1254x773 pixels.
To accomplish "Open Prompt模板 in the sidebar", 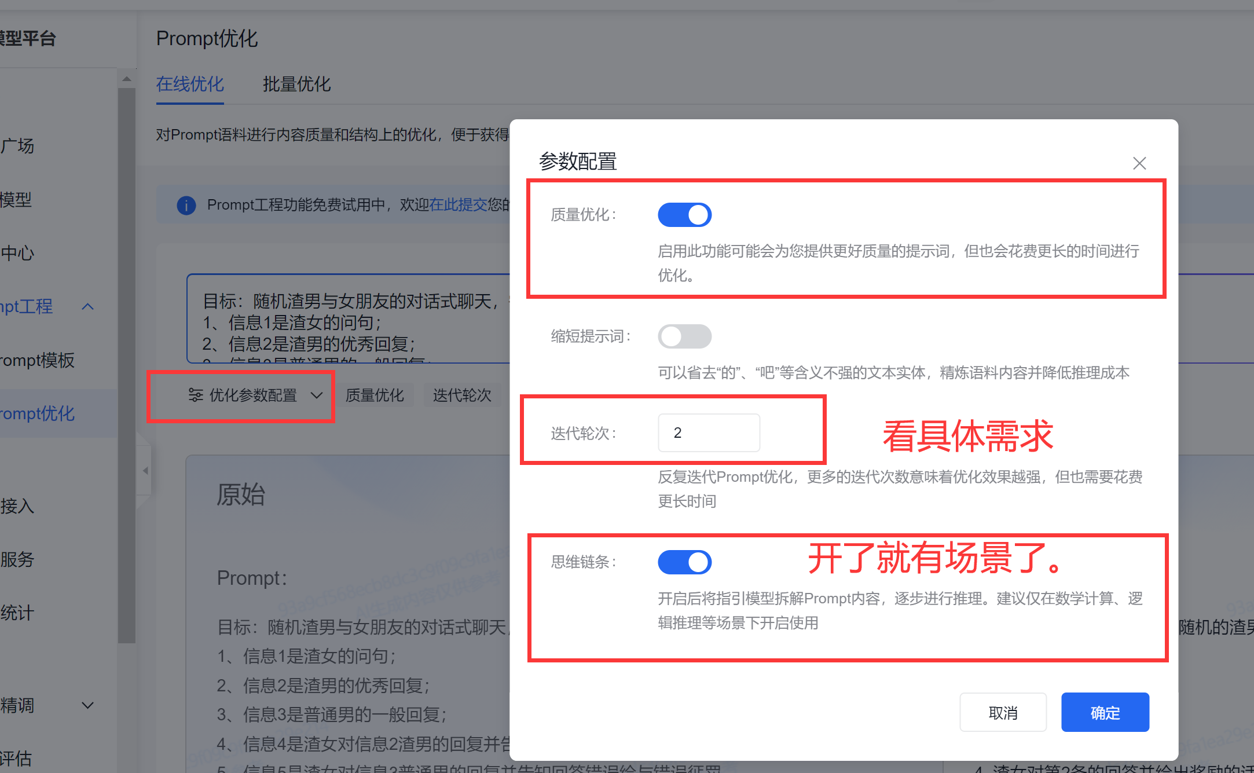I will pyautogui.click(x=37, y=360).
